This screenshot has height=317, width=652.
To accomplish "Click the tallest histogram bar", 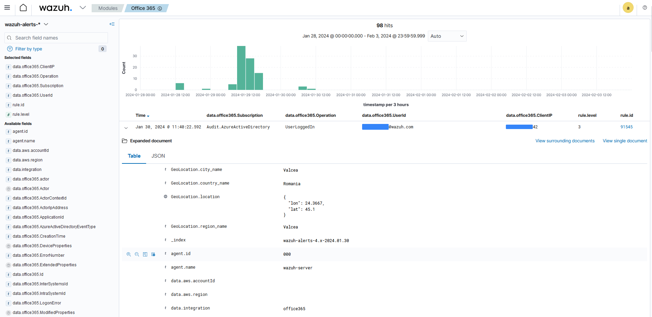I will pos(241,68).
